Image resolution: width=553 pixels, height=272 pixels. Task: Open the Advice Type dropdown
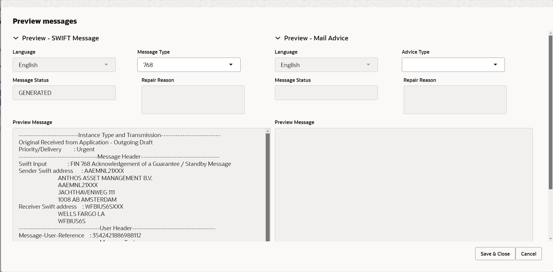pos(495,65)
